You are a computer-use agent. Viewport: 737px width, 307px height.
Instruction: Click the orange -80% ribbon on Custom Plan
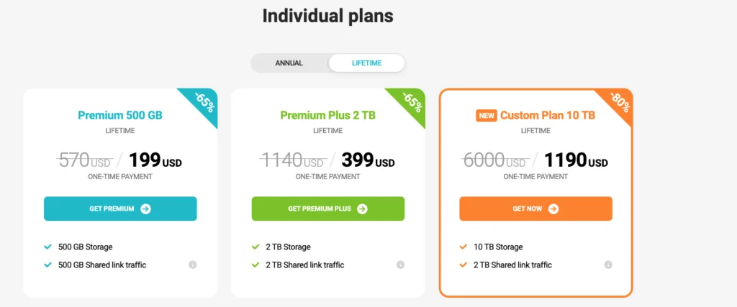(618, 104)
